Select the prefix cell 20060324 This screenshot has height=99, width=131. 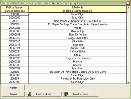(x=15, y=51)
